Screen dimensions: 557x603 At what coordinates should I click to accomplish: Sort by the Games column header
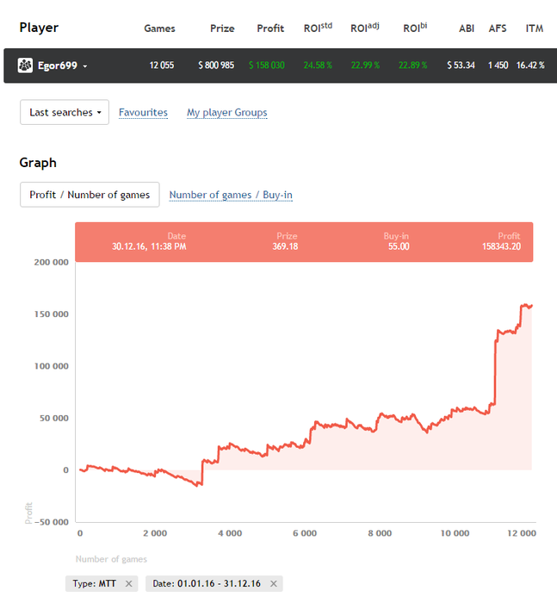(x=159, y=28)
